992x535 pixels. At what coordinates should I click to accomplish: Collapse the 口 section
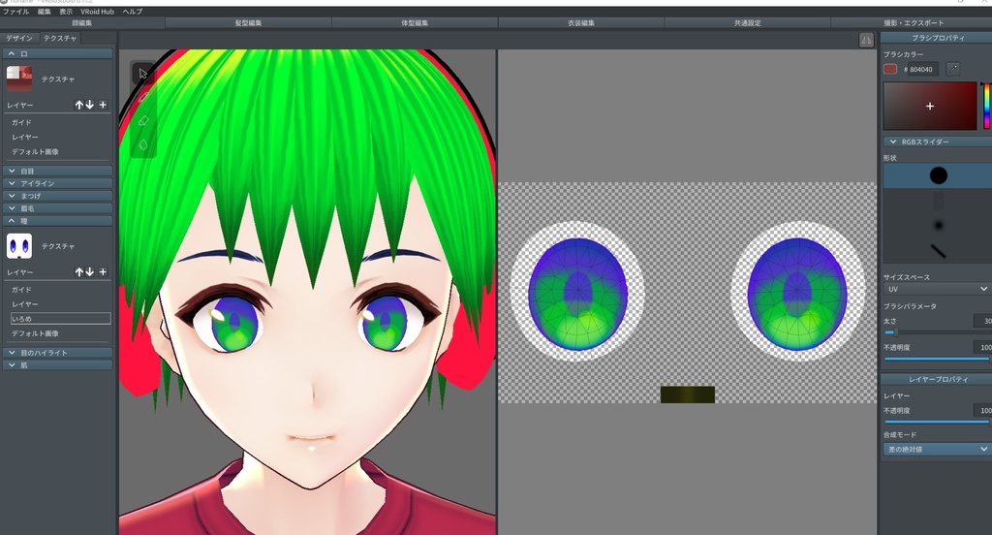(57, 54)
